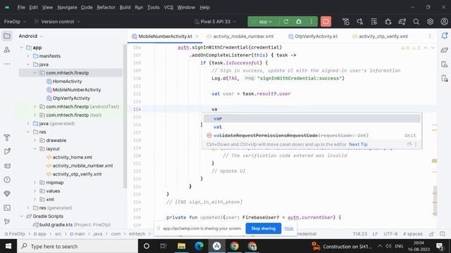Viewport: 451px width, 253px height.
Task: Open File Explorer from the taskbar
Action: (181, 246)
